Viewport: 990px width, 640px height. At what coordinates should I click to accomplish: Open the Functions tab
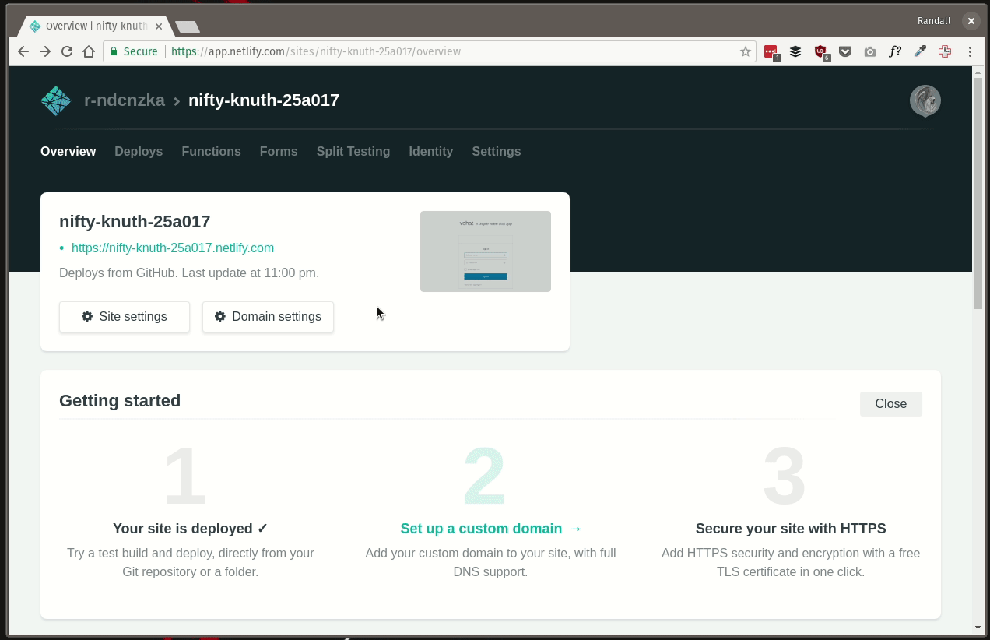point(211,152)
